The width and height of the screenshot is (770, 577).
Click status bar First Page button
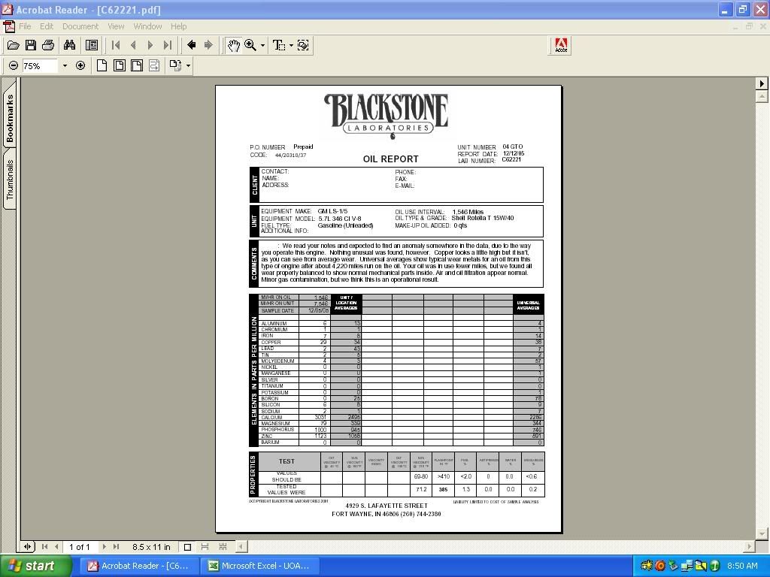(x=44, y=547)
